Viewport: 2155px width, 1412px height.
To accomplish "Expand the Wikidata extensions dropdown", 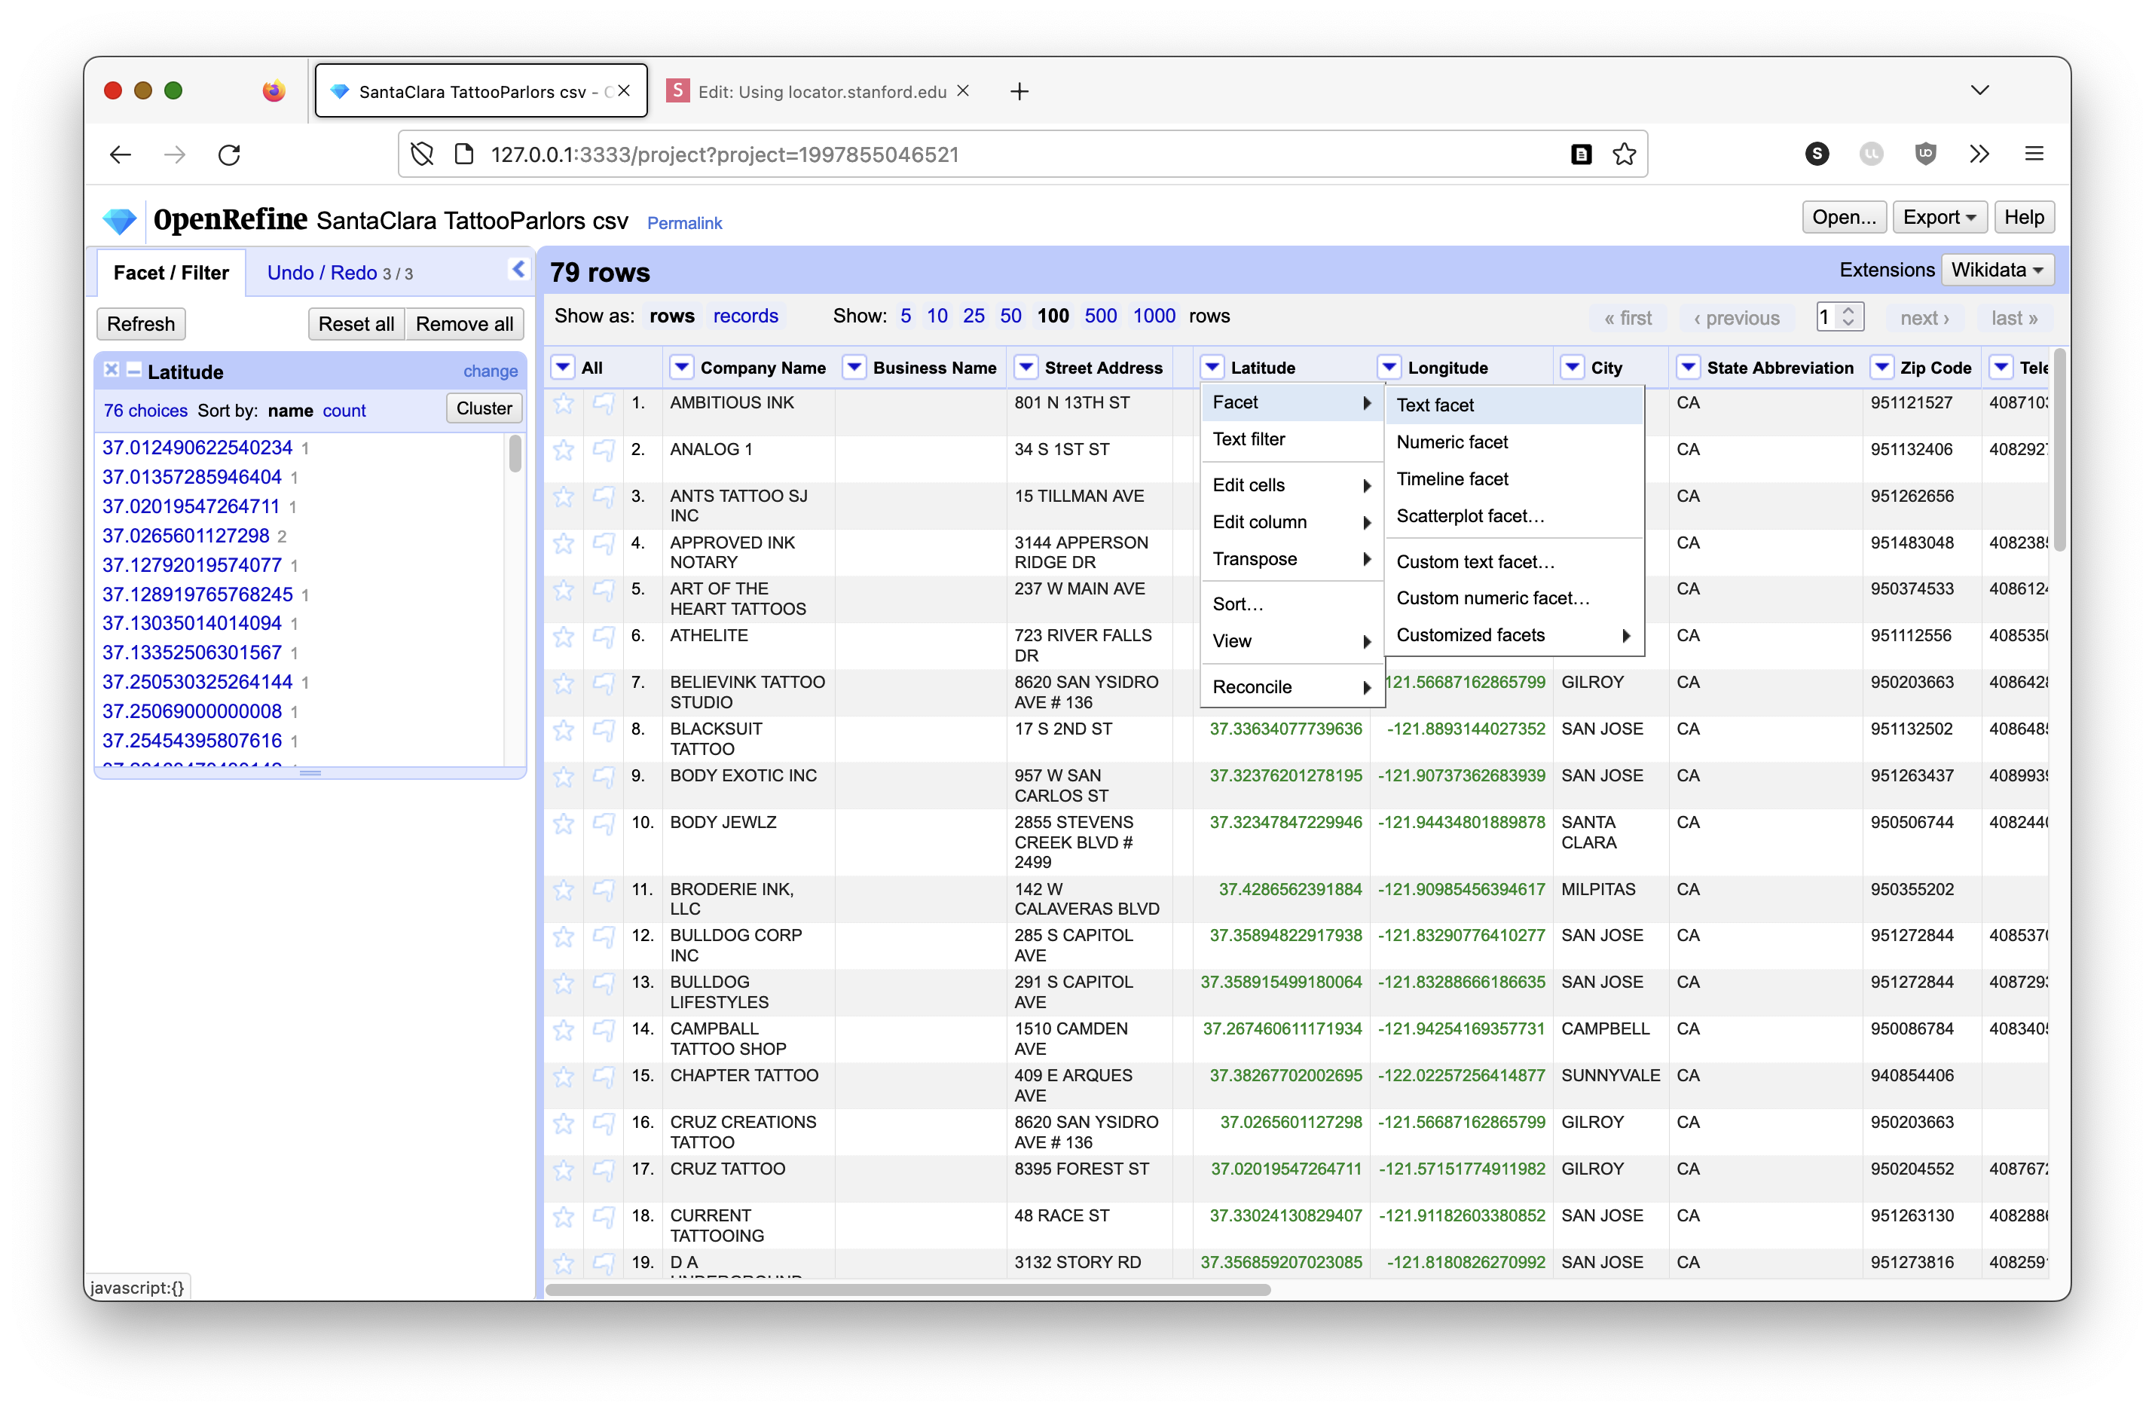I will [x=1997, y=270].
